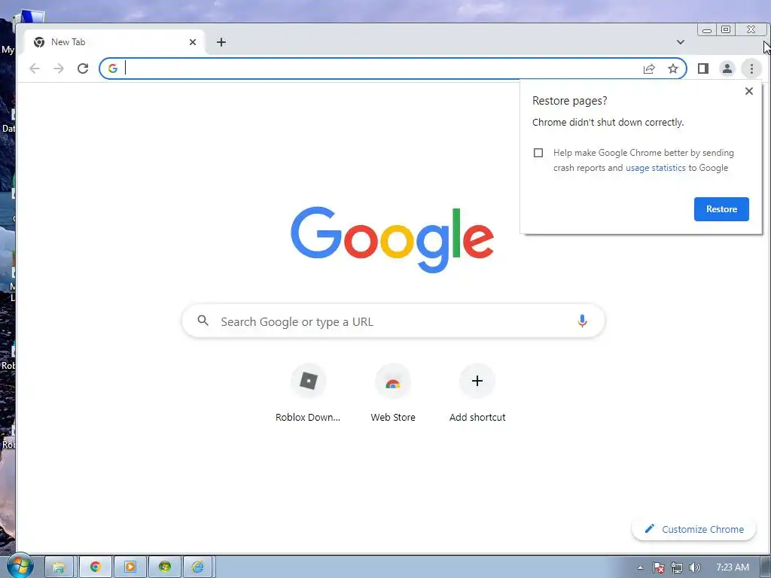Bookmark this tab with the star icon
The width and height of the screenshot is (771, 578).
click(x=672, y=68)
